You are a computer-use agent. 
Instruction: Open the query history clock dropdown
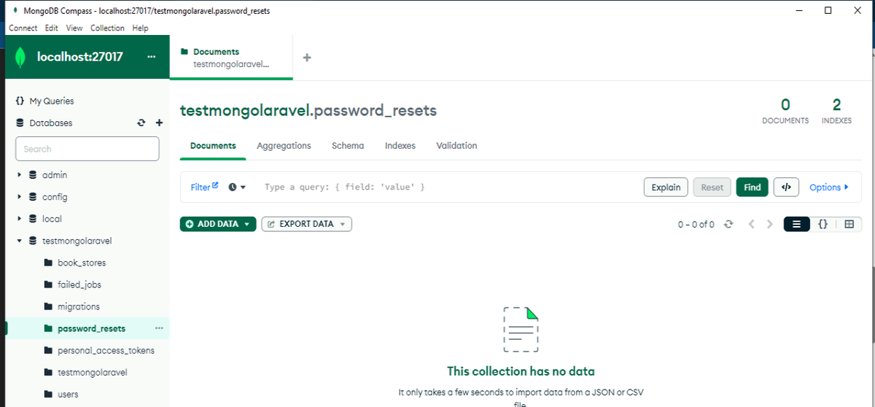237,187
